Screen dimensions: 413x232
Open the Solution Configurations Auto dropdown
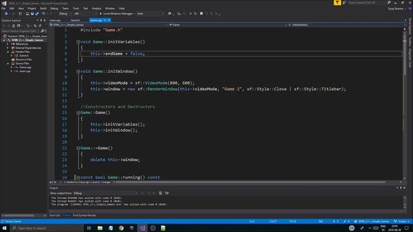pos(150,14)
